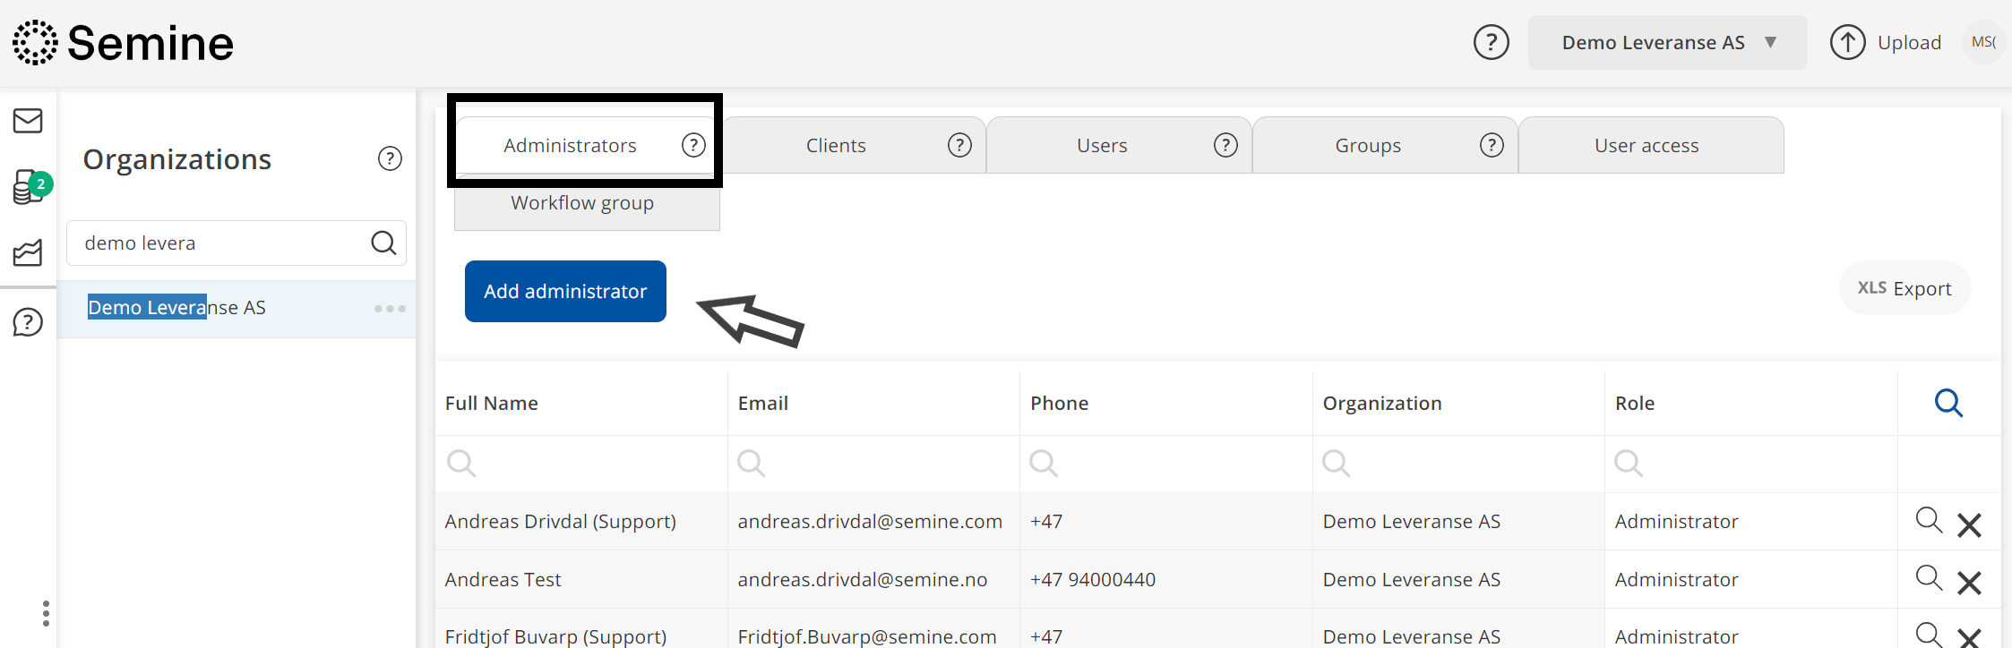
Task: Open the analytics chart icon in sidebar
Action: click(28, 253)
